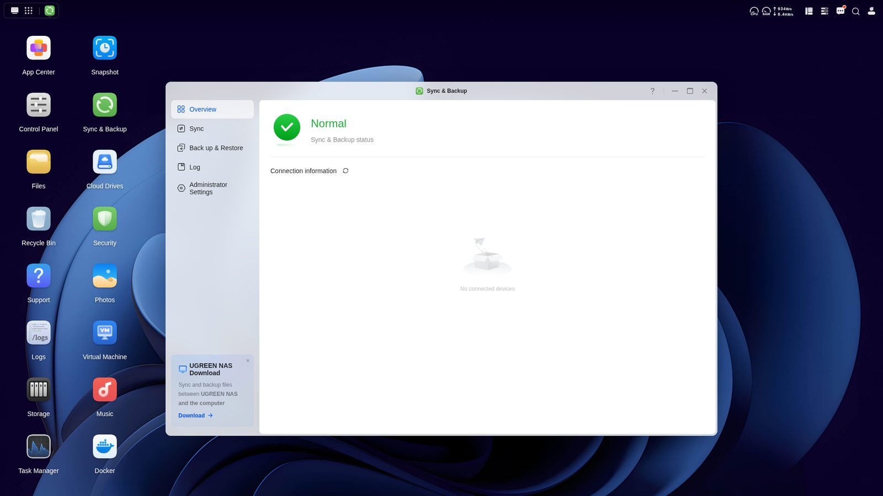Screen dimensions: 883x496
Task: Open the Cloud Drives desktop icon
Action: (105, 162)
